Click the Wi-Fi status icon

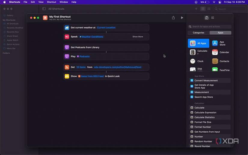pos(214,2)
